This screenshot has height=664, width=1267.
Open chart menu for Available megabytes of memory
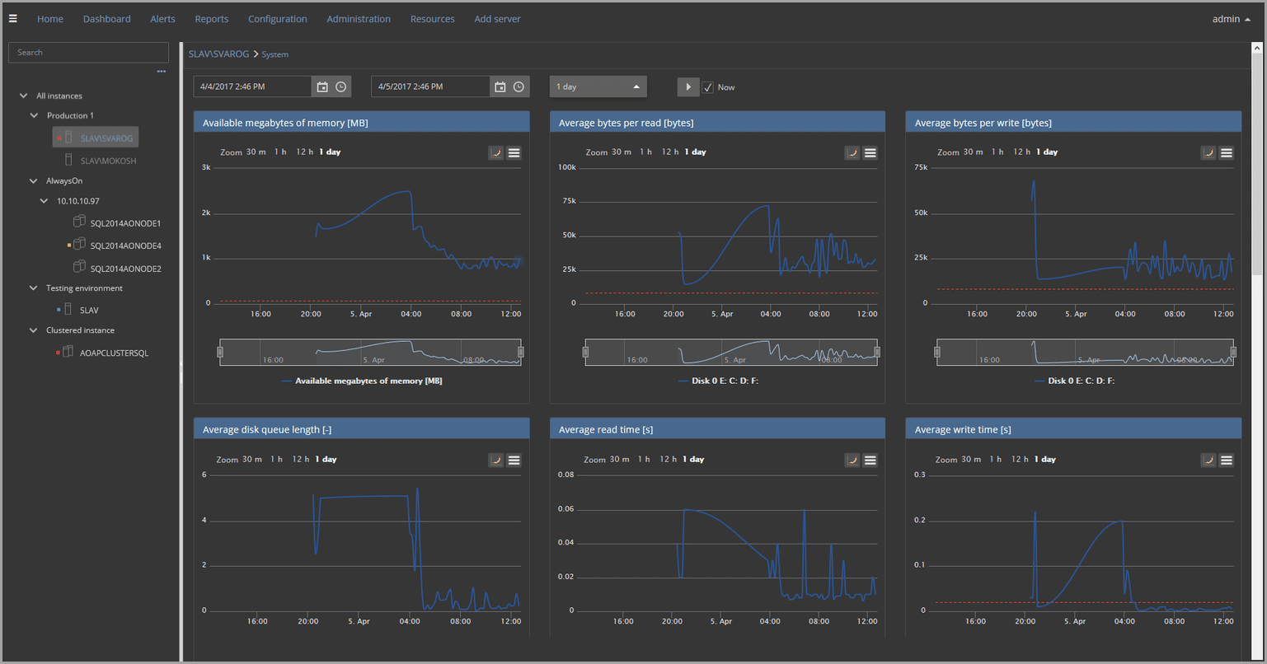click(514, 152)
